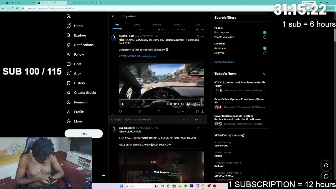Switch to the Latest search tab
This screenshot has width=336, height=189.
[x=136, y=24]
